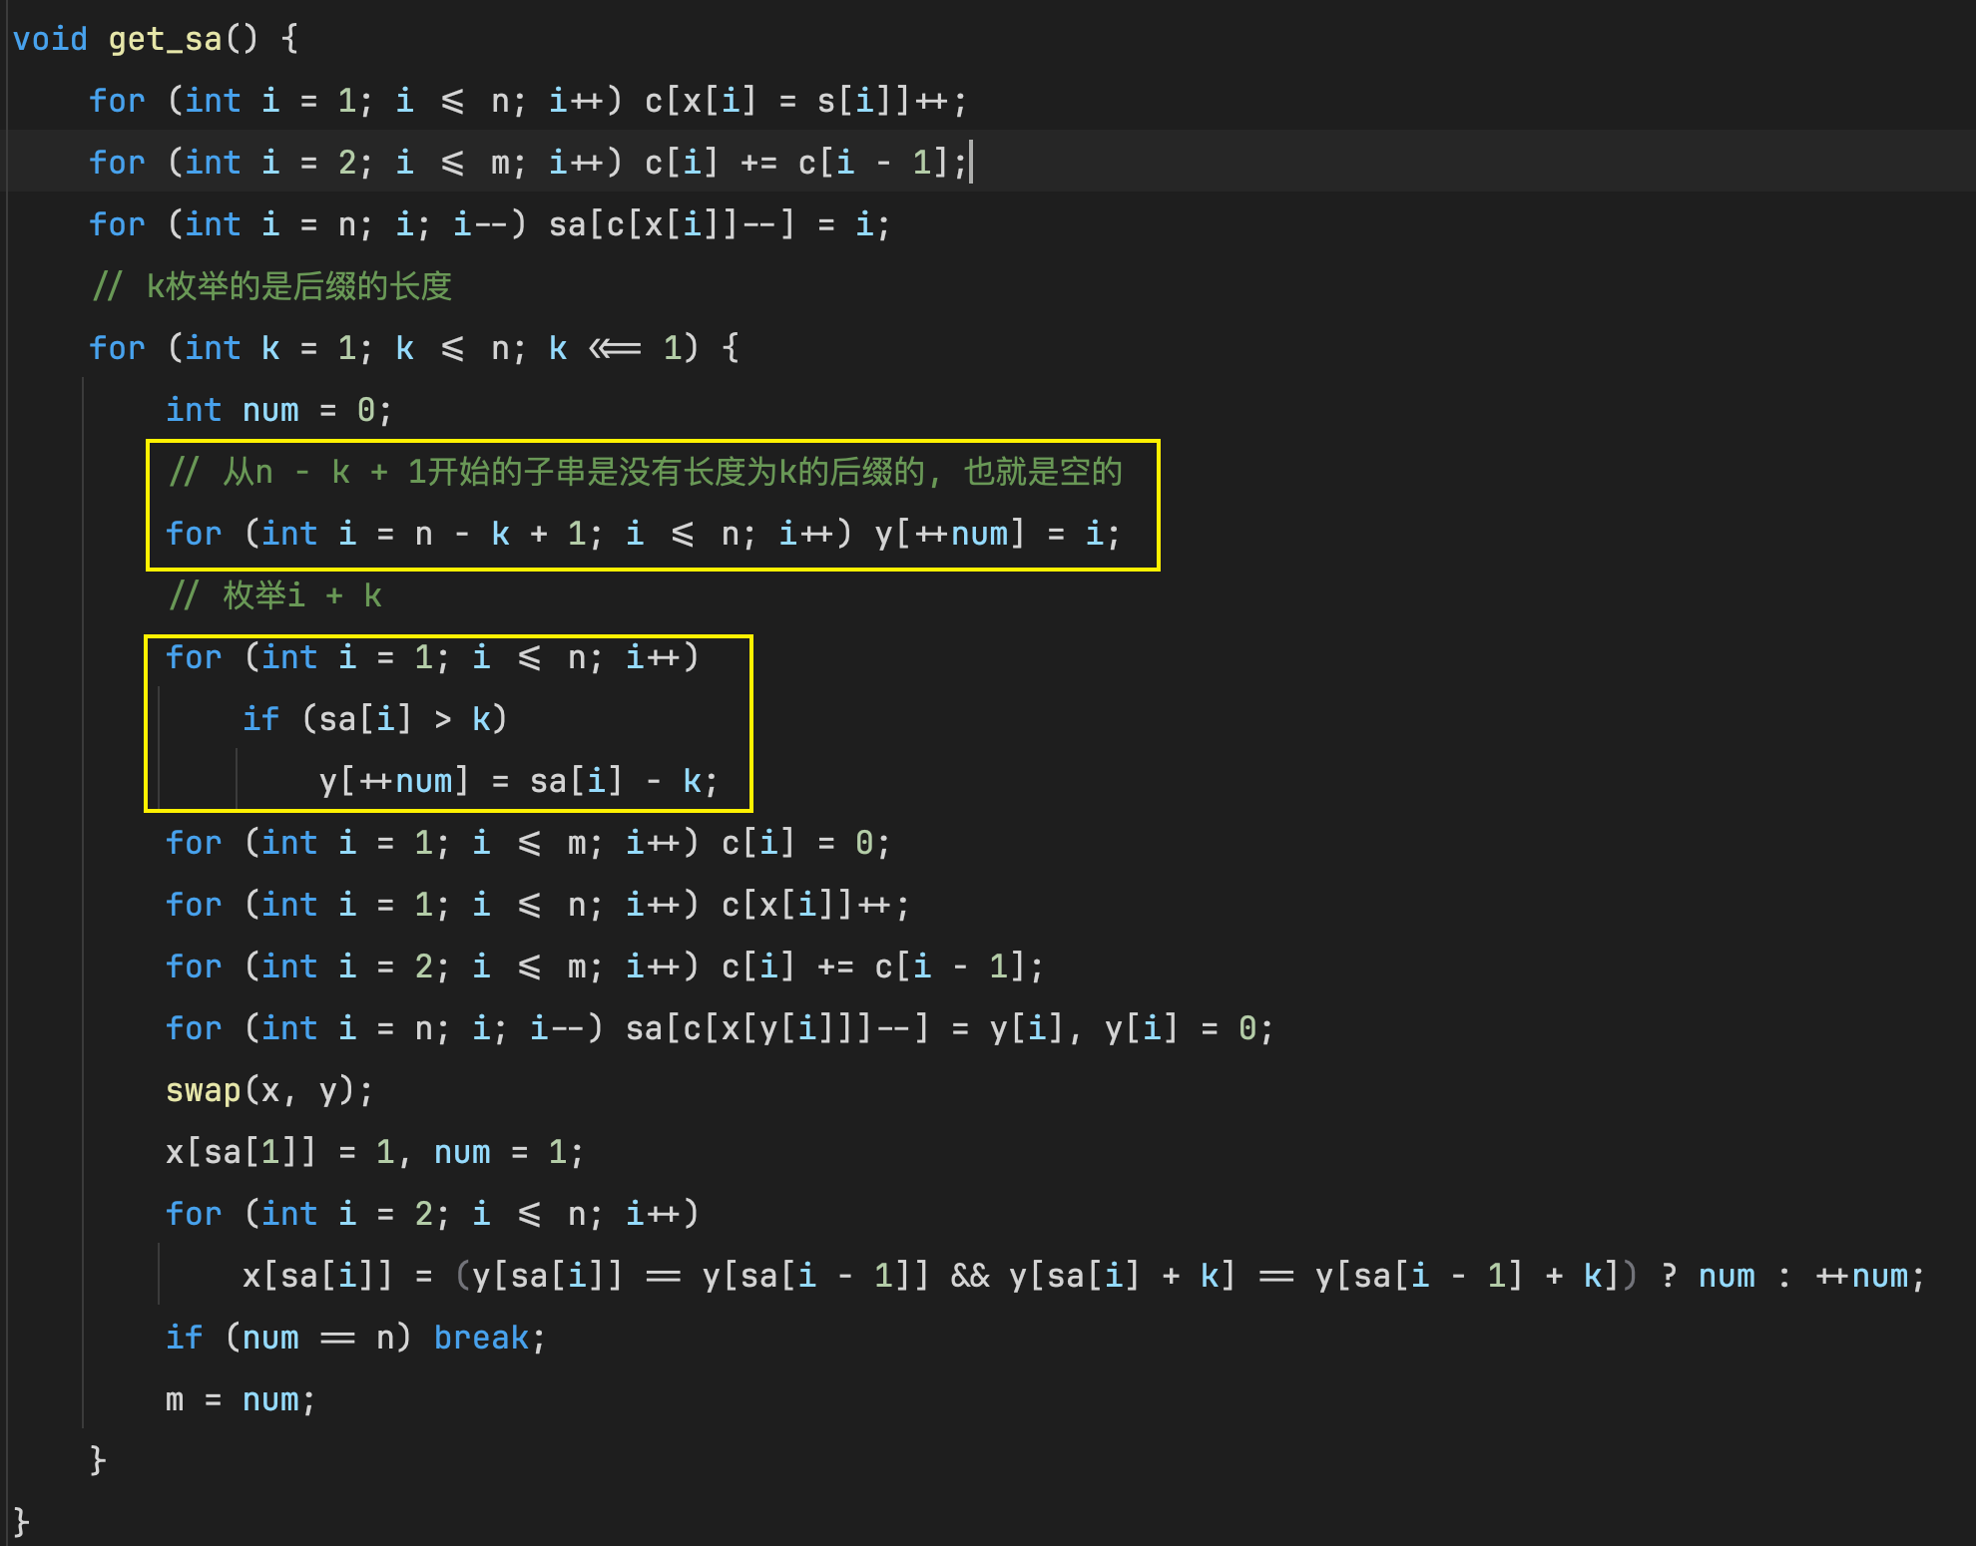Image resolution: width=1976 pixels, height=1546 pixels.
Task: Click the sa[c[x[i]]--] = i statement
Action: point(717,224)
